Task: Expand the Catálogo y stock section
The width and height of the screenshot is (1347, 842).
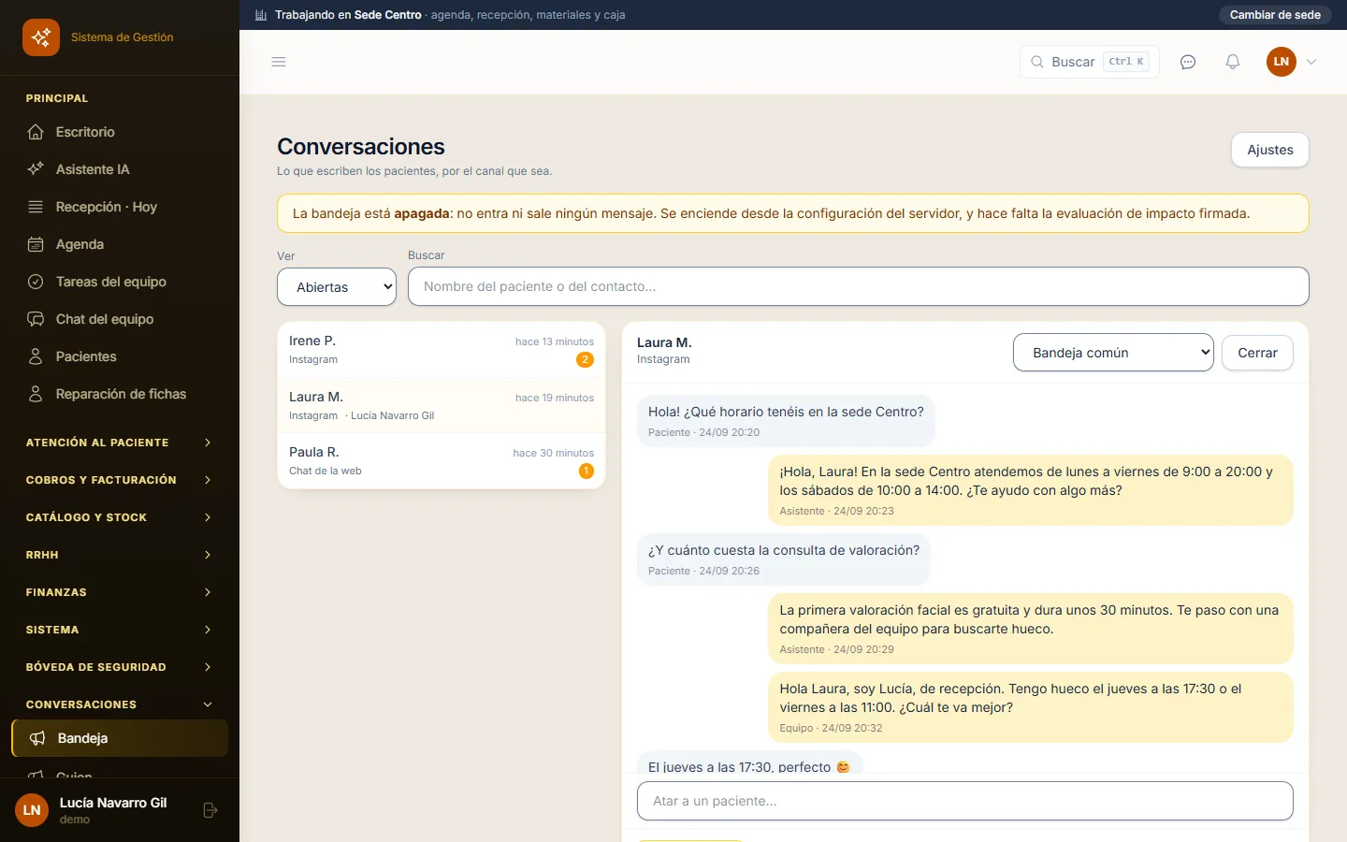Action: [120, 517]
